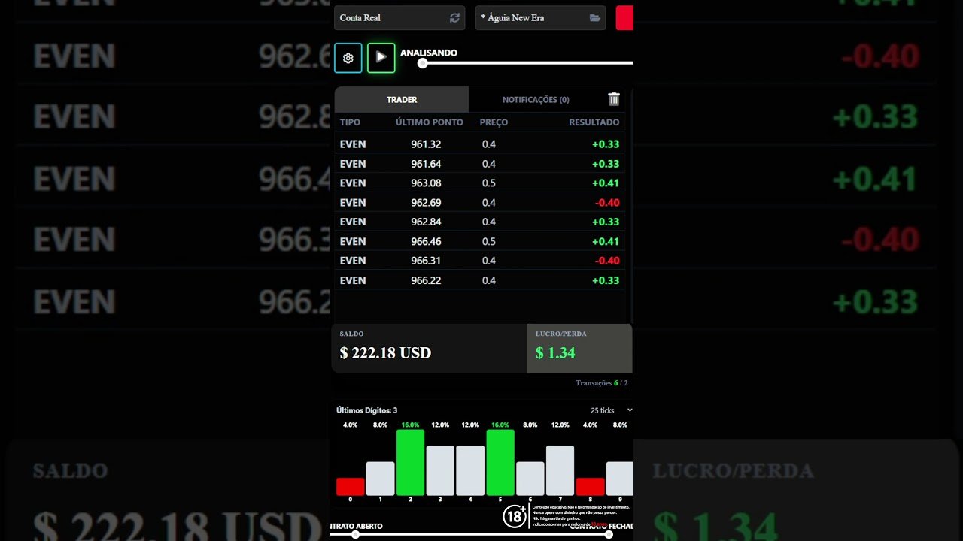Click the red bar for digit 0
The image size is (963, 541).
point(350,486)
